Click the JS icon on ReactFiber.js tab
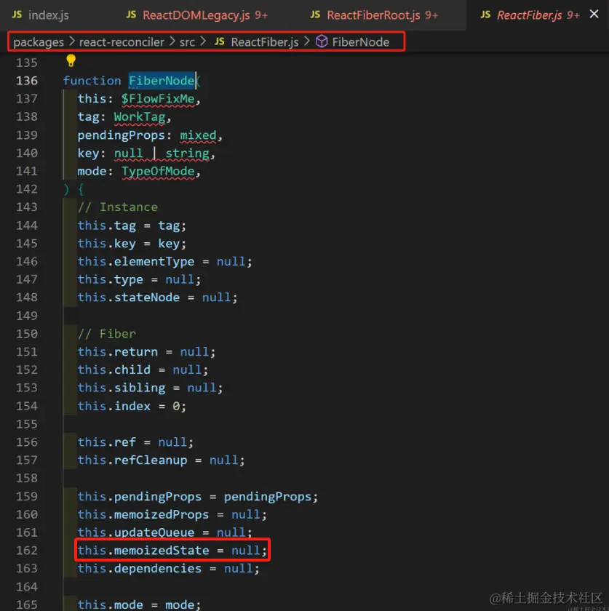Viewport: 609px width, 611px height. 485,15
